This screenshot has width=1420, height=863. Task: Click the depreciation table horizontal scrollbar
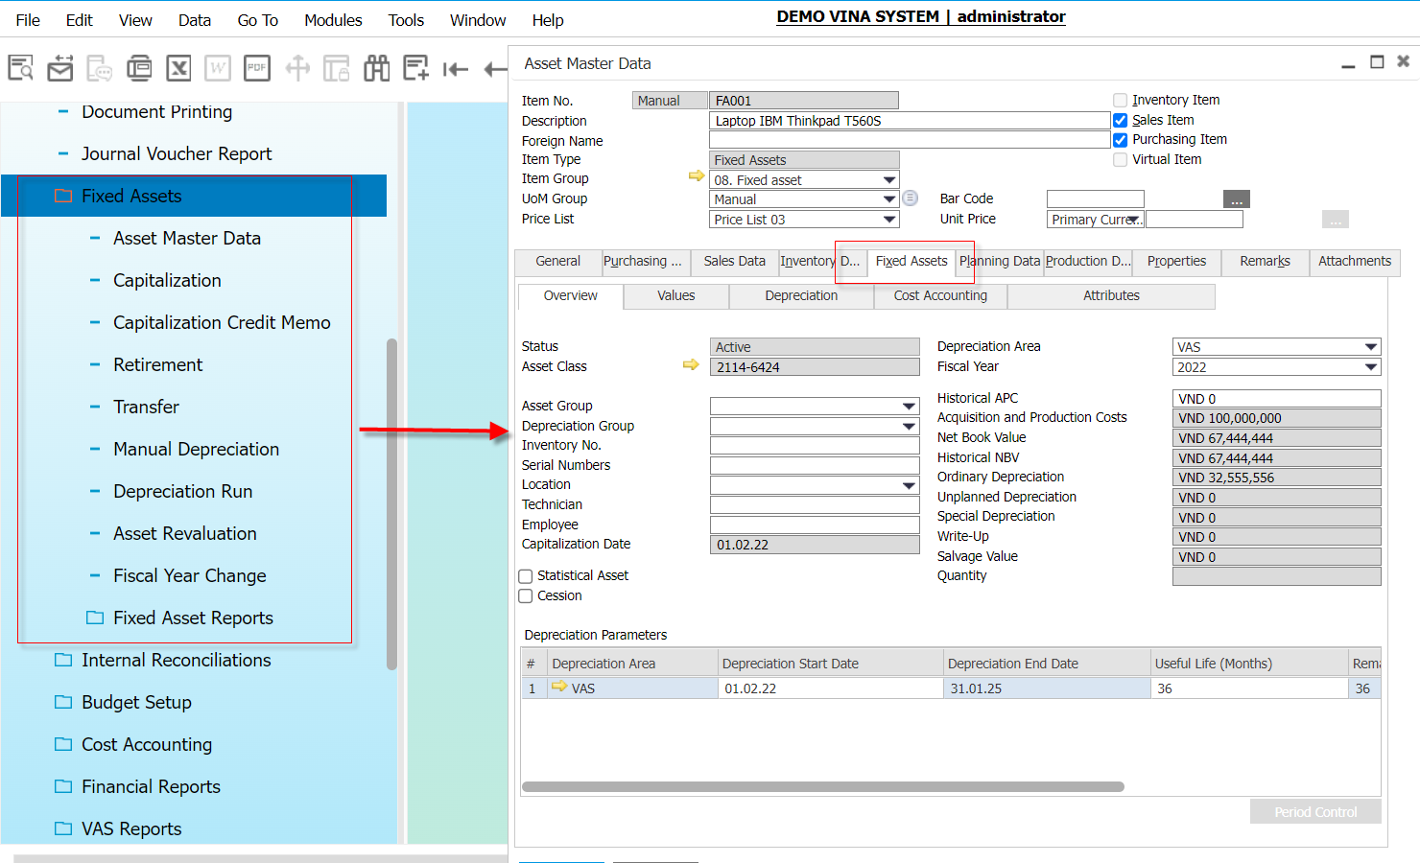tap(822, 787)
